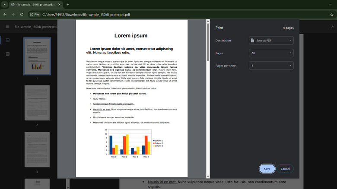Show the thumbnails view in sidebar
Screen dimensions: 337x189
[7, 40]
